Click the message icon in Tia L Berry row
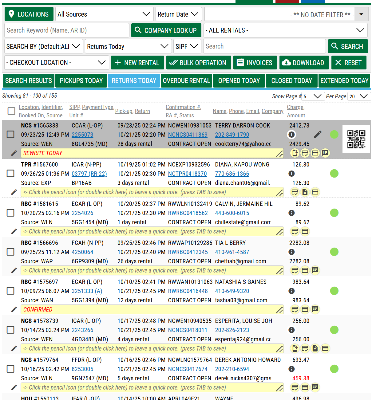 tap(315, 270)
